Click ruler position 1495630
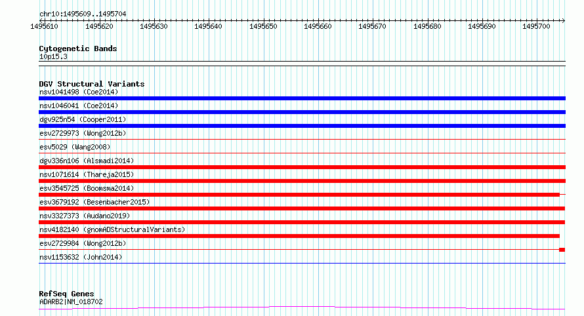Screen dimensions: 584x316 (154, 26)
